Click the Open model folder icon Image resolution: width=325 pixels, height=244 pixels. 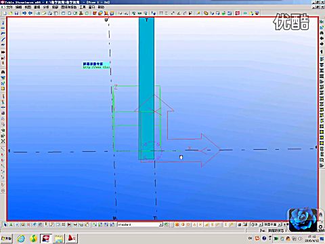click(x=11, y=14)
